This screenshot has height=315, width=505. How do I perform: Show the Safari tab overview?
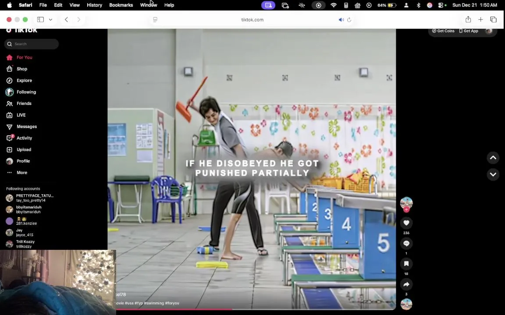click(493, 20)
